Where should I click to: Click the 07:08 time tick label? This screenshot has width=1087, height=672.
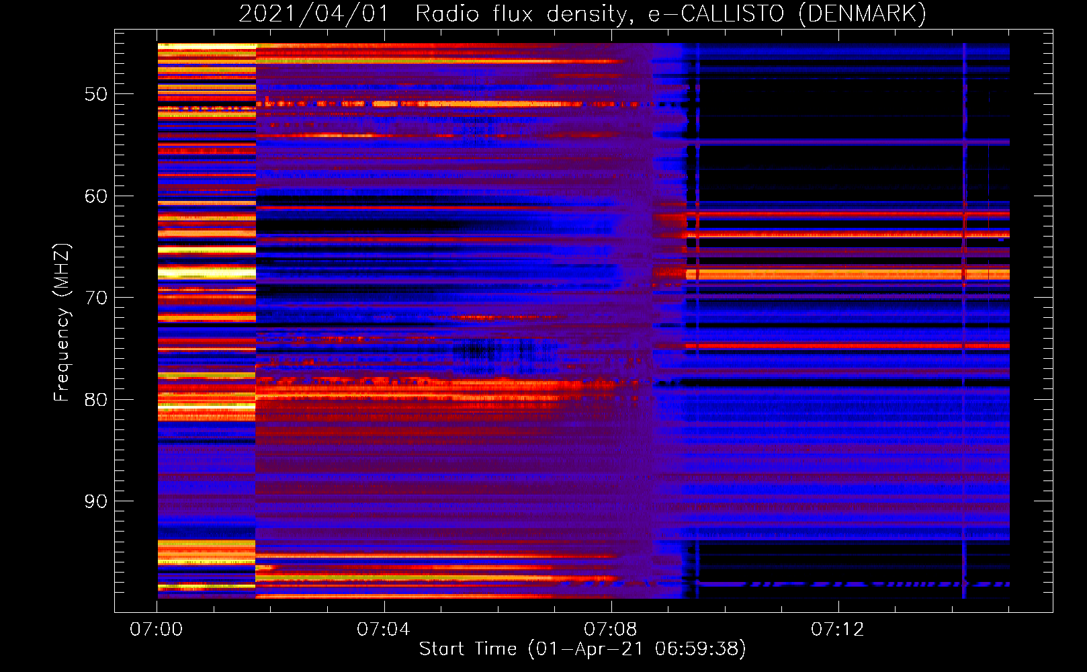[611, 630]
